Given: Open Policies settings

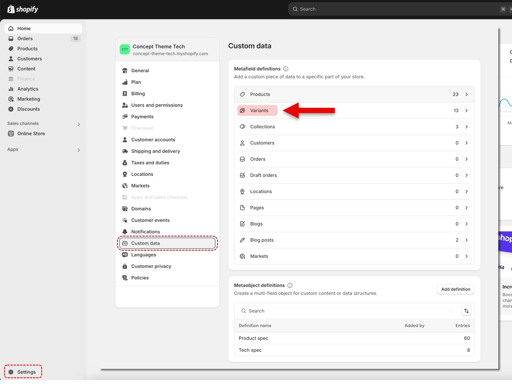Looking at the screenshot, I should point(167,278).
